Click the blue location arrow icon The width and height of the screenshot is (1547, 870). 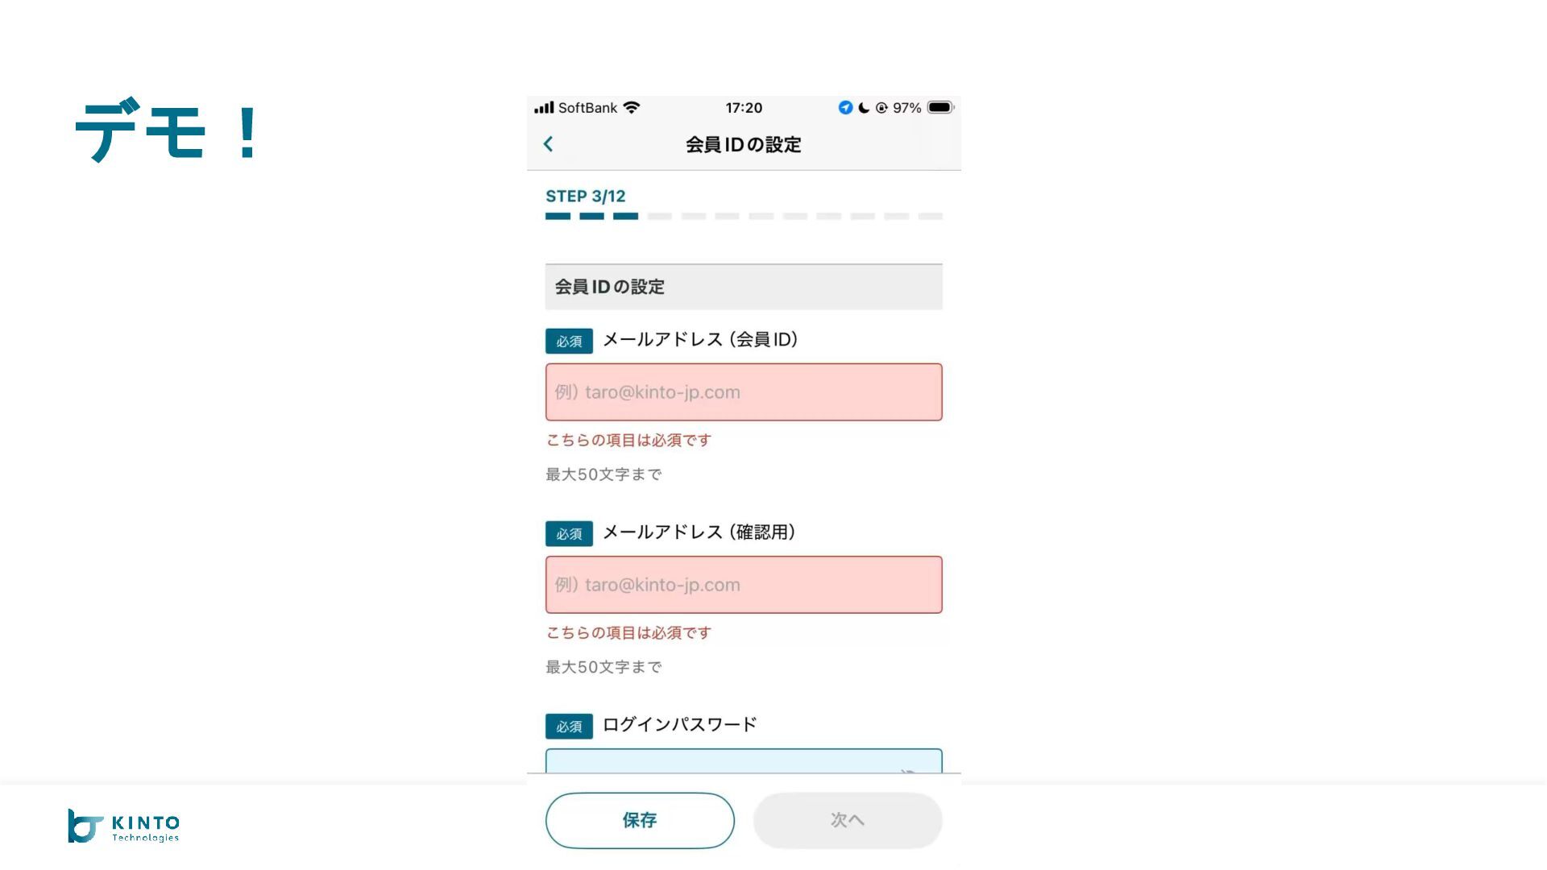tap(845, 108)
